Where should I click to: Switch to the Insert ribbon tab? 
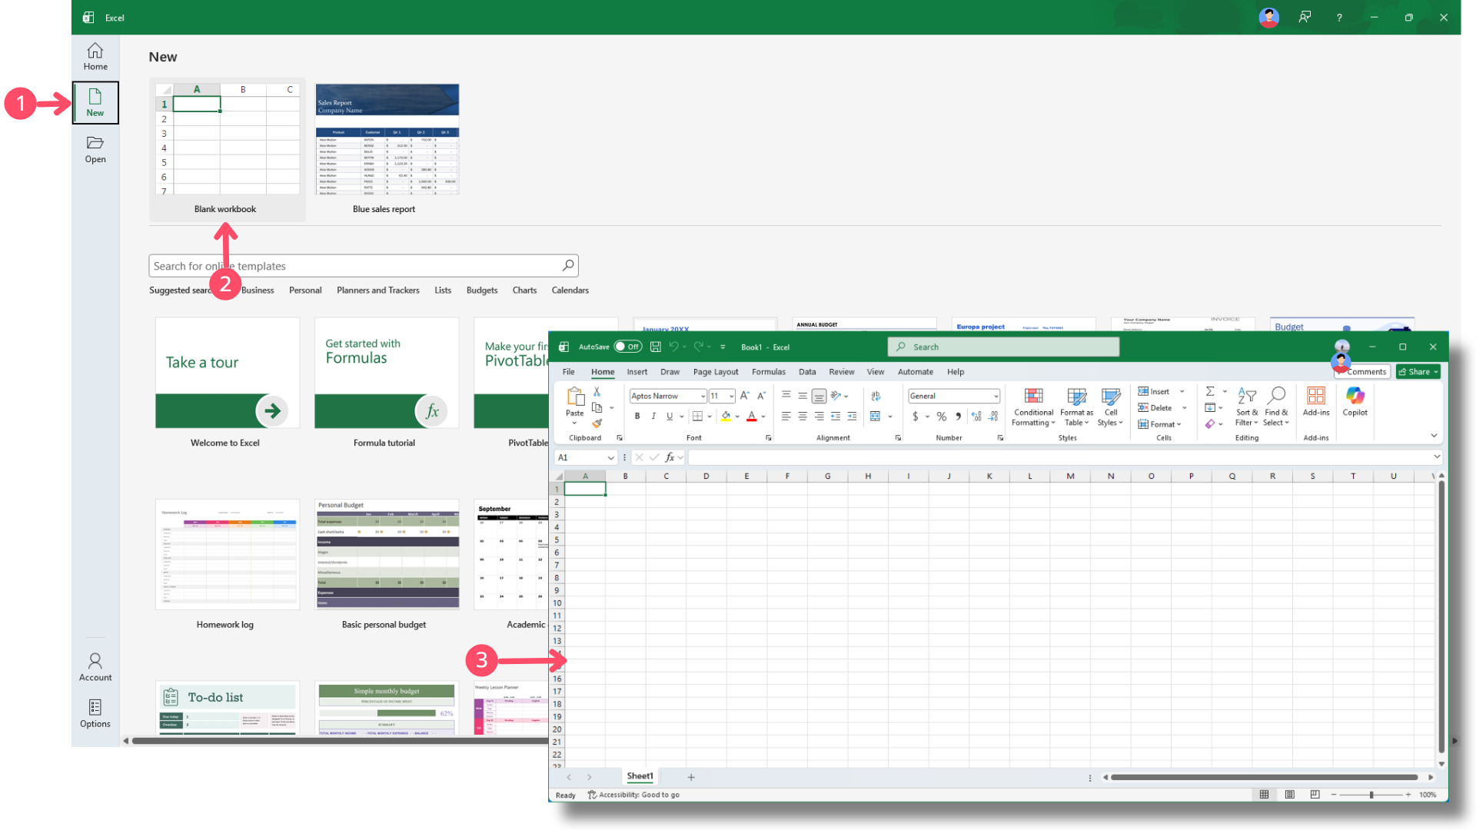637,371
